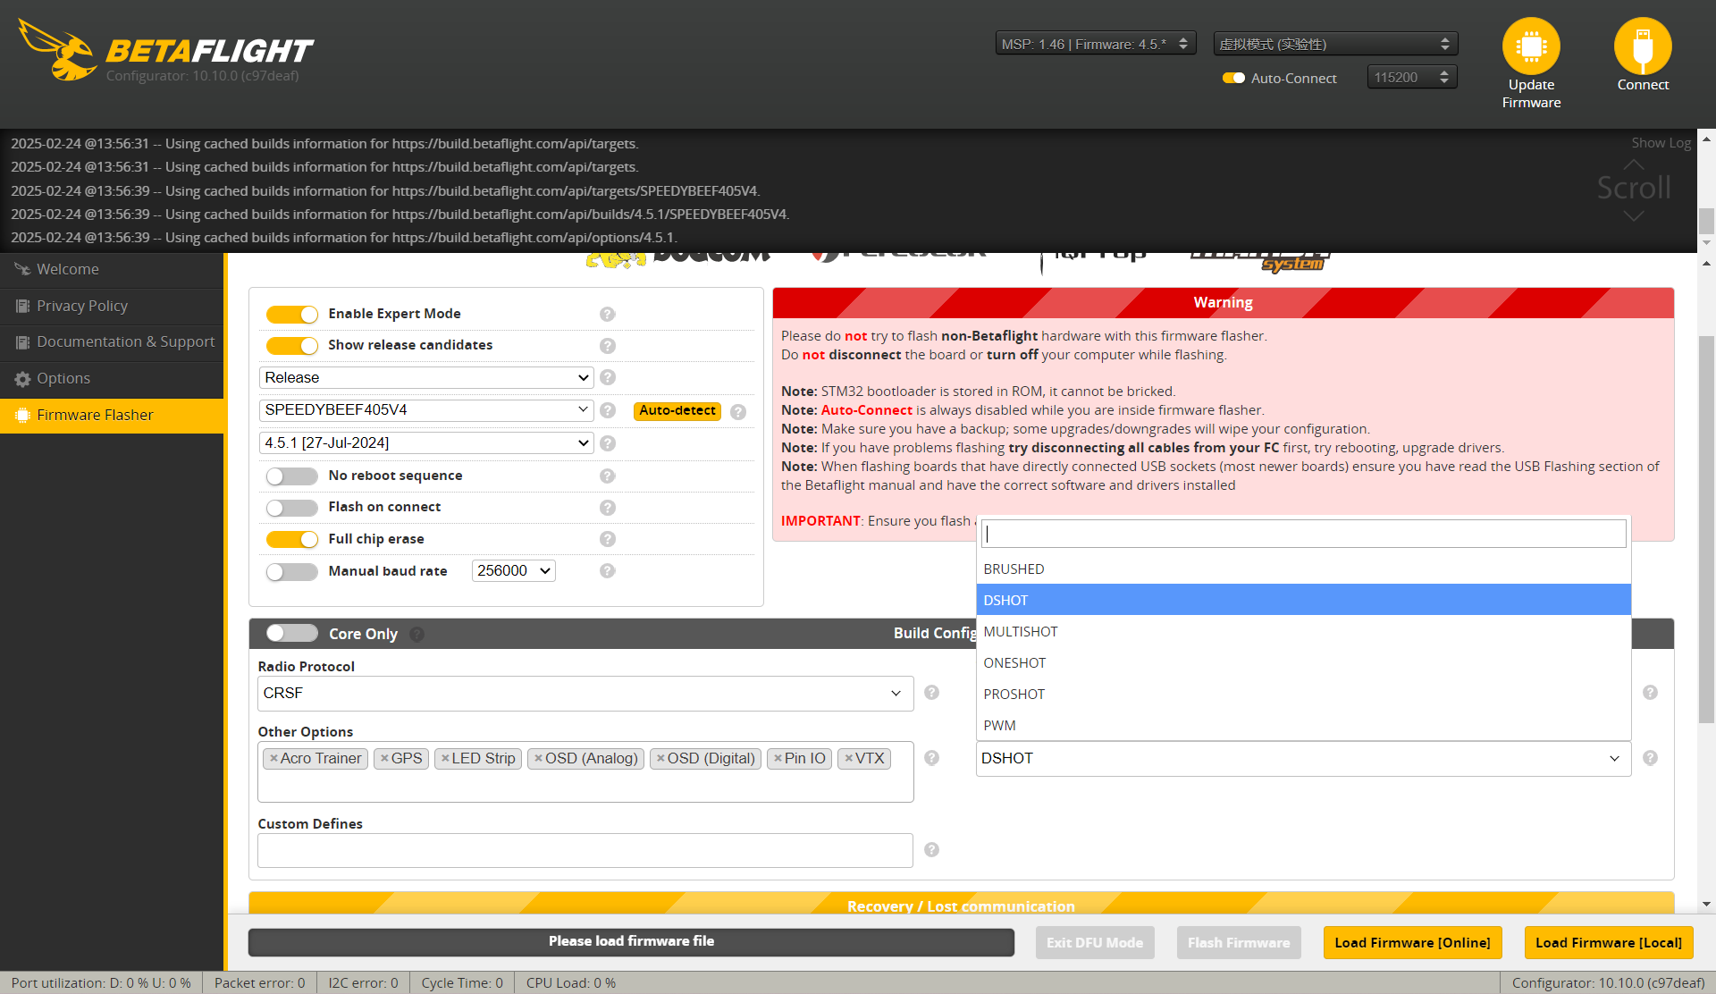This screenshot has width=1716, height=994.
Task: Open help for Show release candidates
Action: point(608,346)
